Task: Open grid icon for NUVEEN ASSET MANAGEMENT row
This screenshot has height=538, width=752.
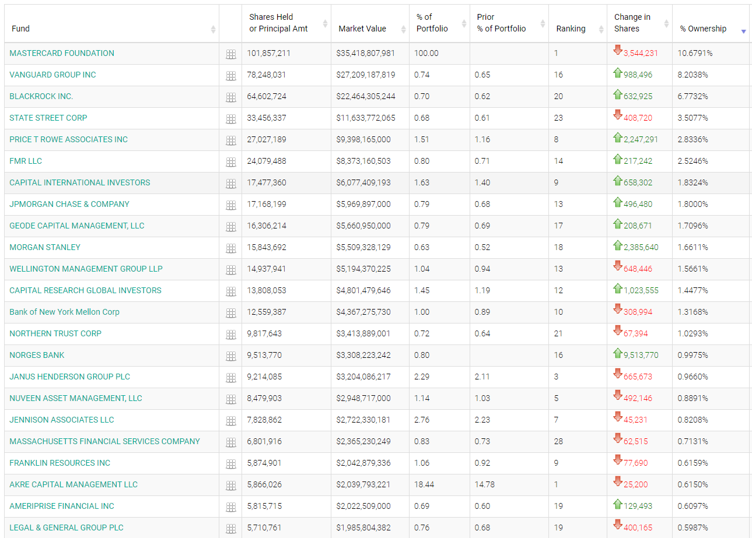Action: pos(231,399)
